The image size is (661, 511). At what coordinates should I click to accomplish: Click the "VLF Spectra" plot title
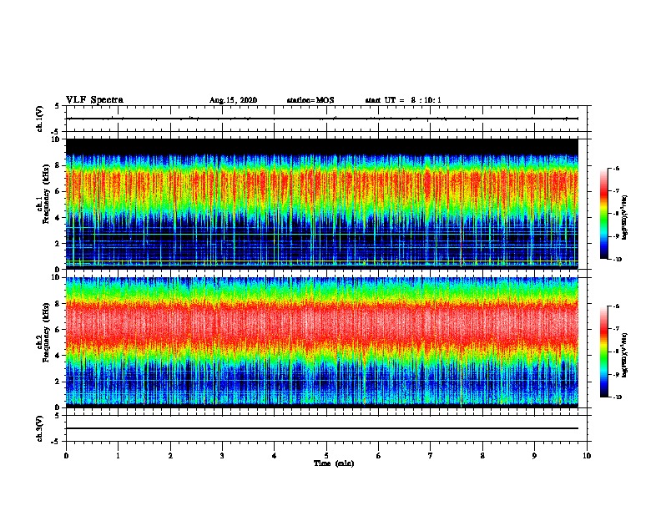(x=94, y=100)
